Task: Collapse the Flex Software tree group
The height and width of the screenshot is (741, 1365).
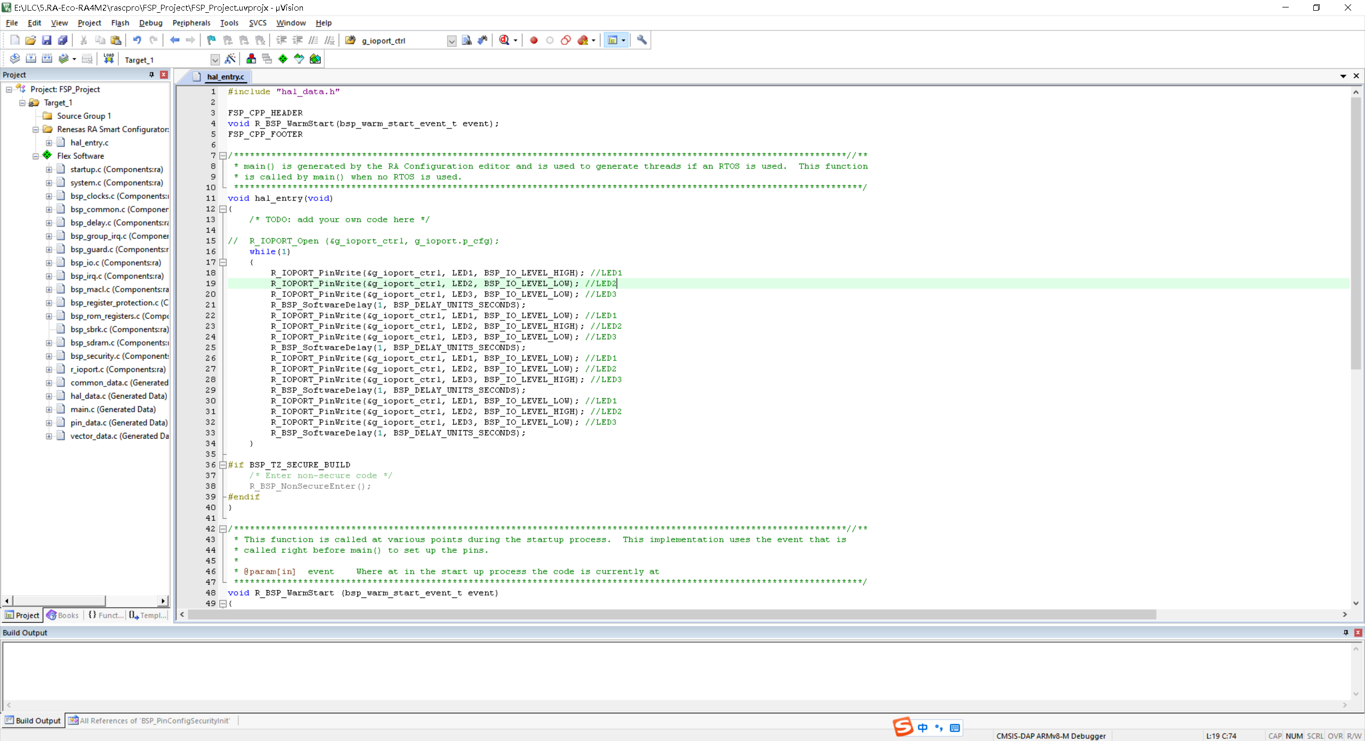Action: tap(36, 156)
